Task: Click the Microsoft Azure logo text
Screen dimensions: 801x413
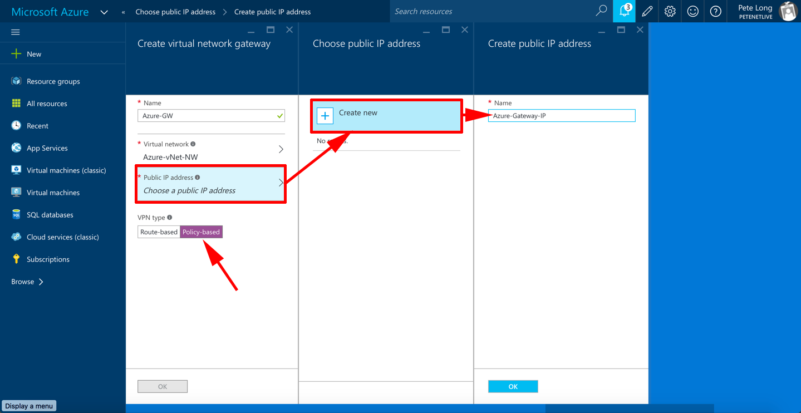Action: pyautogui.click(x=50, y=12)
